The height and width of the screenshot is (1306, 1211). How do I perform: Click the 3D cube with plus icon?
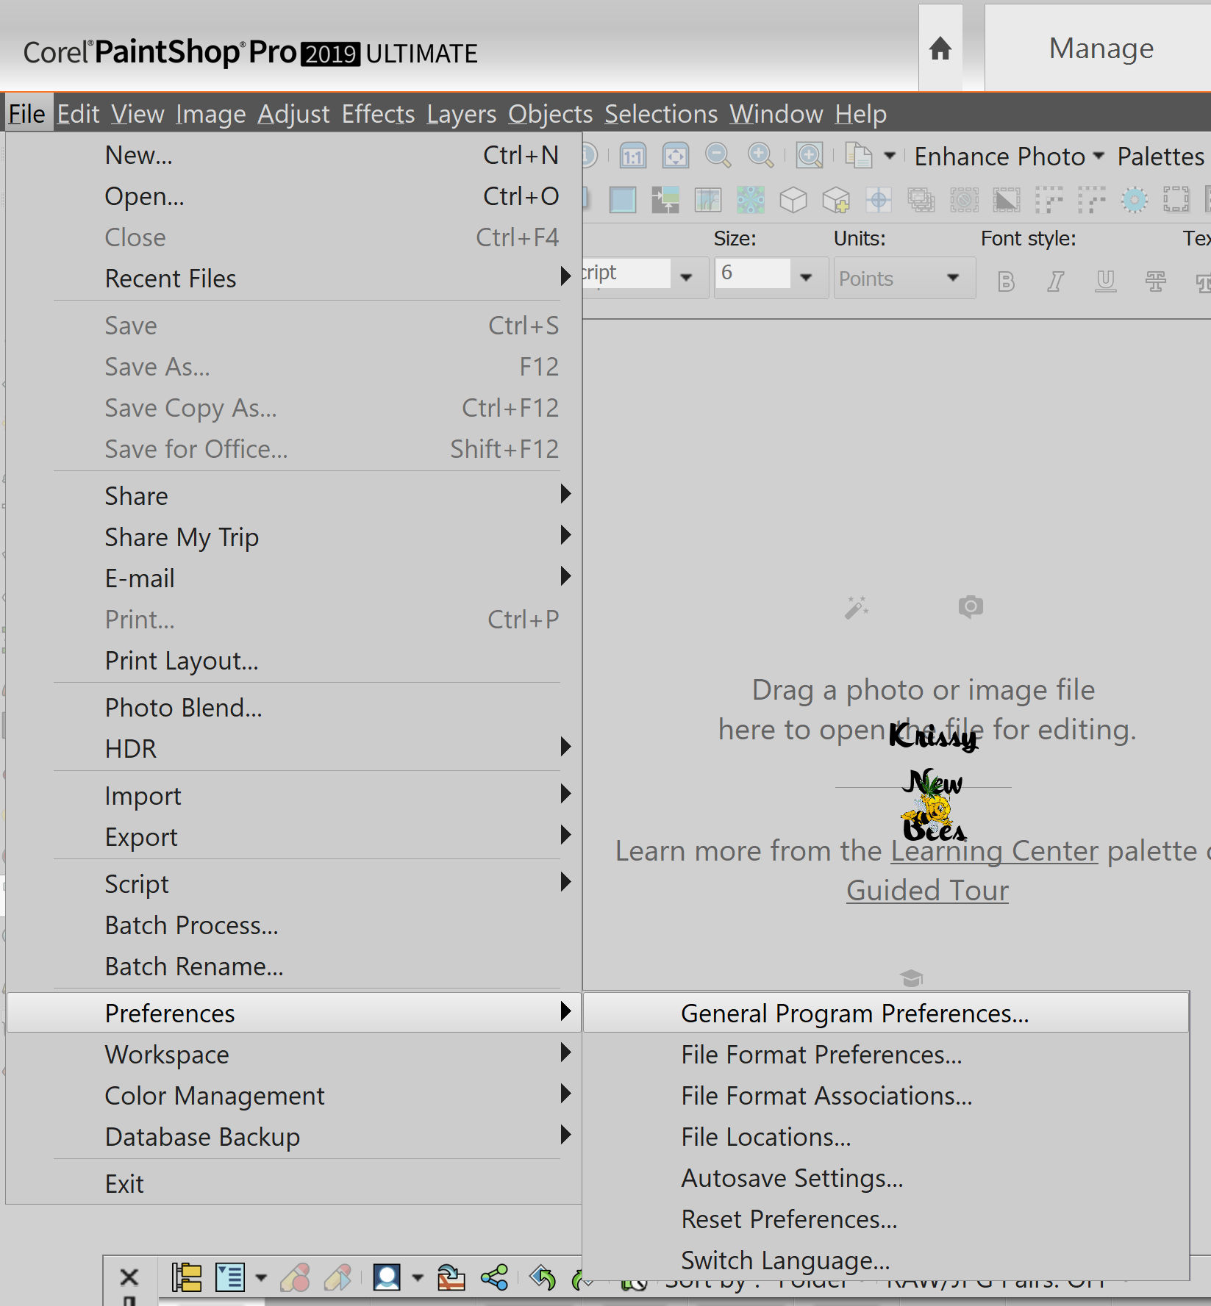click(x=836, y=200)
